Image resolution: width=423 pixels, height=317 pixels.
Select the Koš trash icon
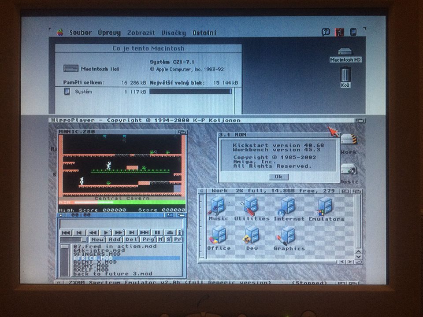[346, 75]
